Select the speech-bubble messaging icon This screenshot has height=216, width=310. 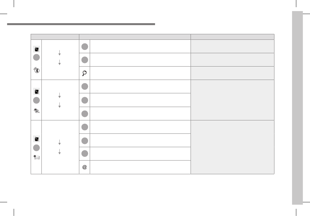(x=36, y=111)
